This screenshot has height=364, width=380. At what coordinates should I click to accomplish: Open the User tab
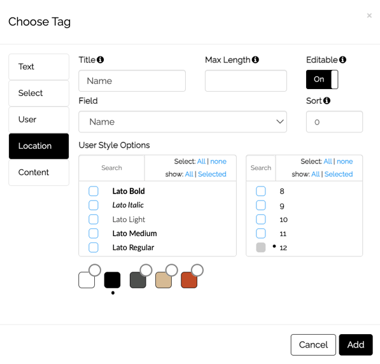pyautogui.click(x=39, y=120)
